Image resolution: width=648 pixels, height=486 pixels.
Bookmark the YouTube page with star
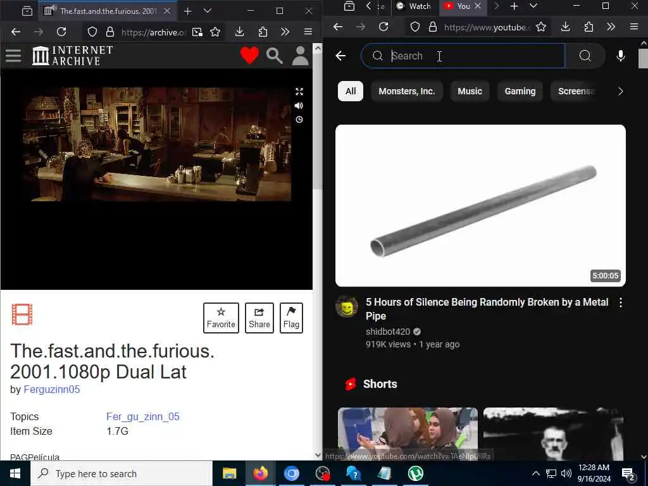541,27
